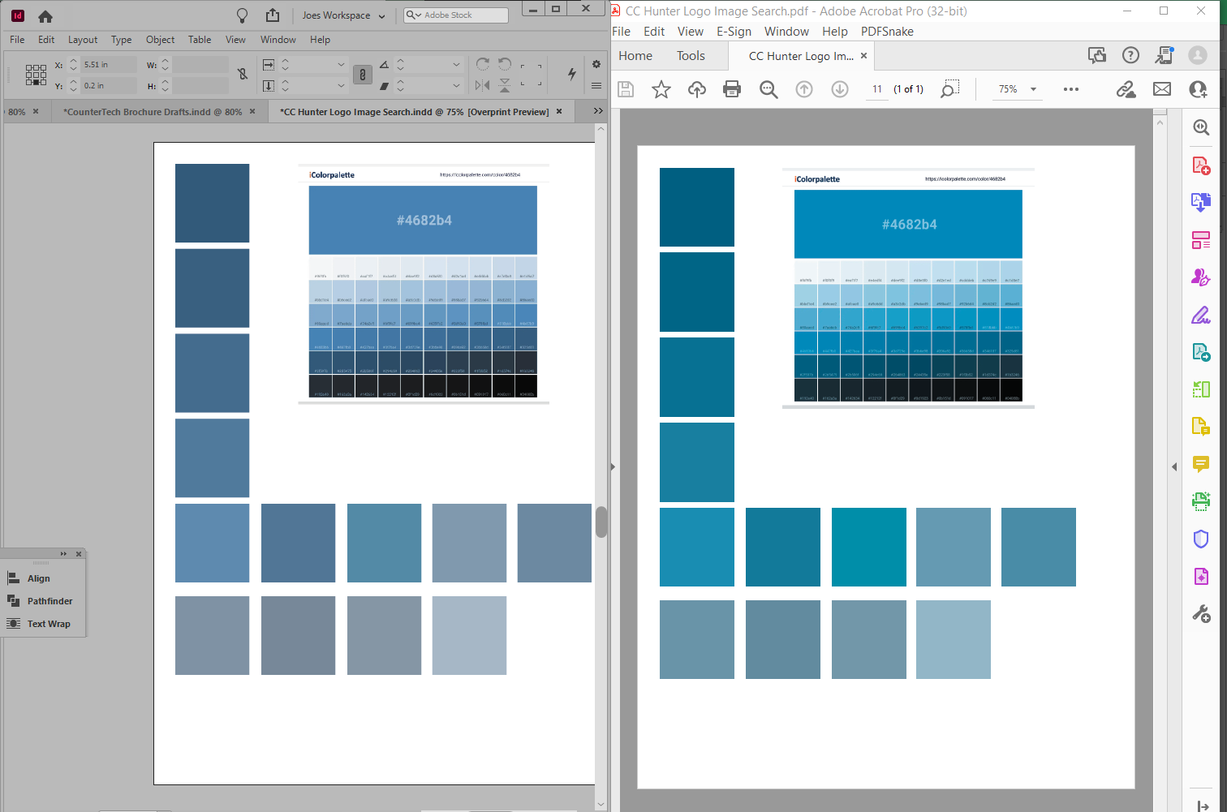The image size is (1227, 812).
Task: Click the Flip Horizontal control in InDesign
Action: coord(481,85)
